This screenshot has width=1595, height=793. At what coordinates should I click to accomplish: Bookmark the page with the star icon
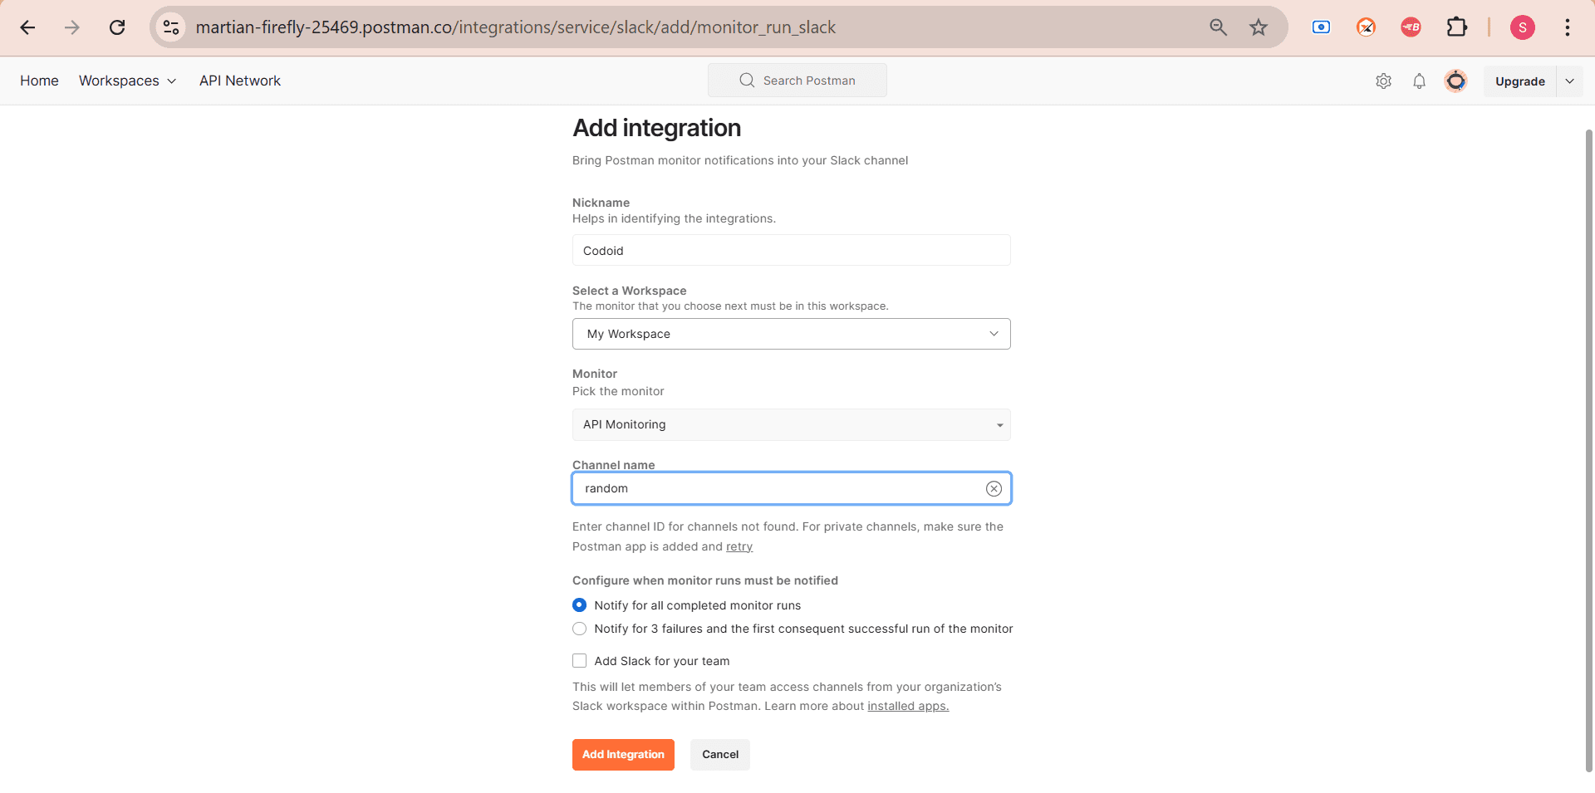tap(1259, 27)
